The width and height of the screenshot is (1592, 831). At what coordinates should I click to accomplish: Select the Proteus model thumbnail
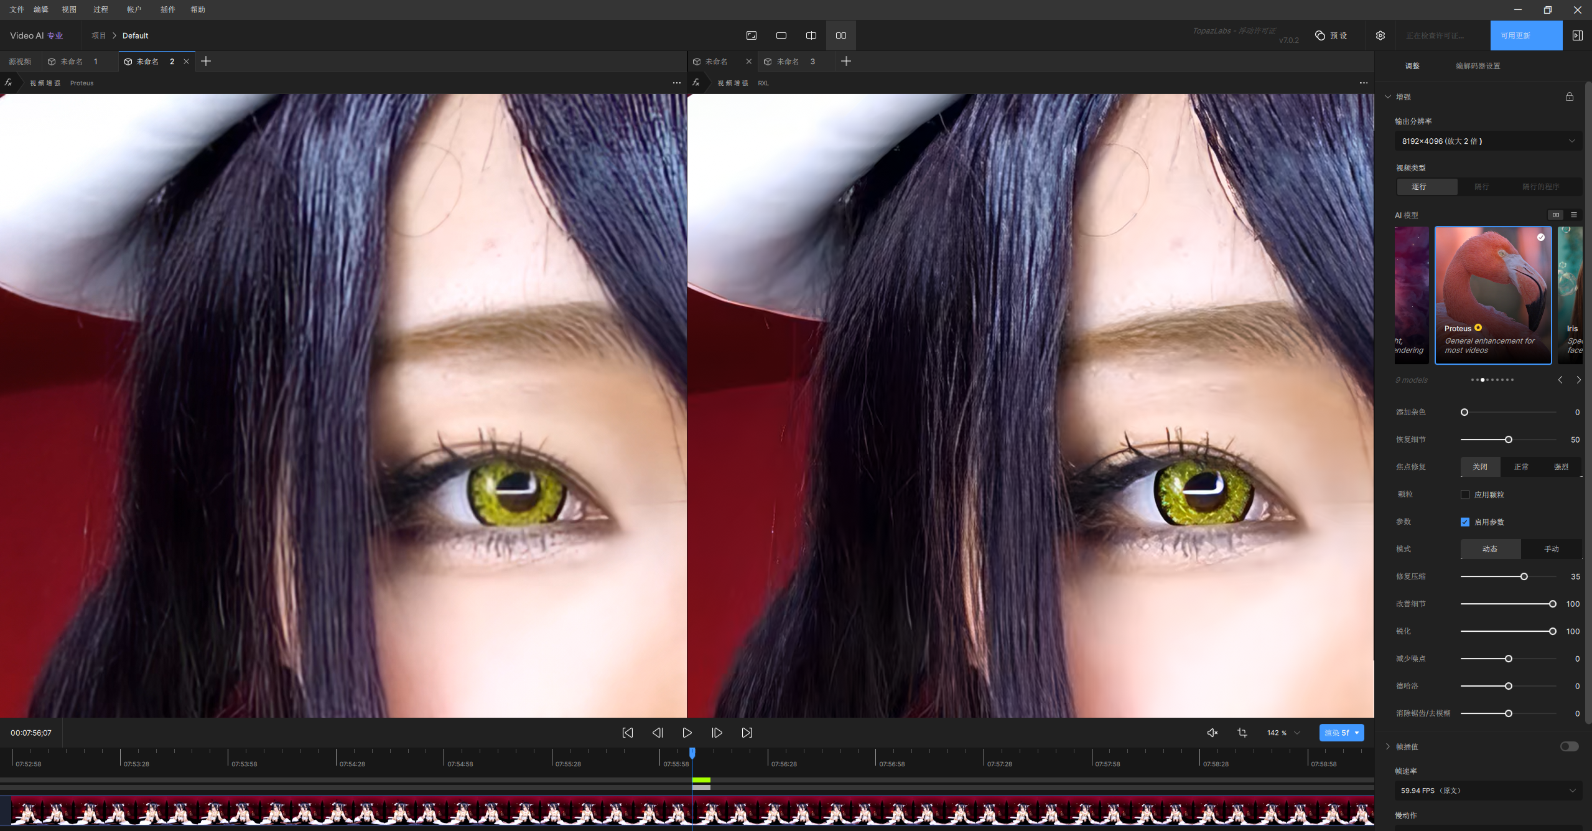pyautogui.click(x=1493, y=295)
